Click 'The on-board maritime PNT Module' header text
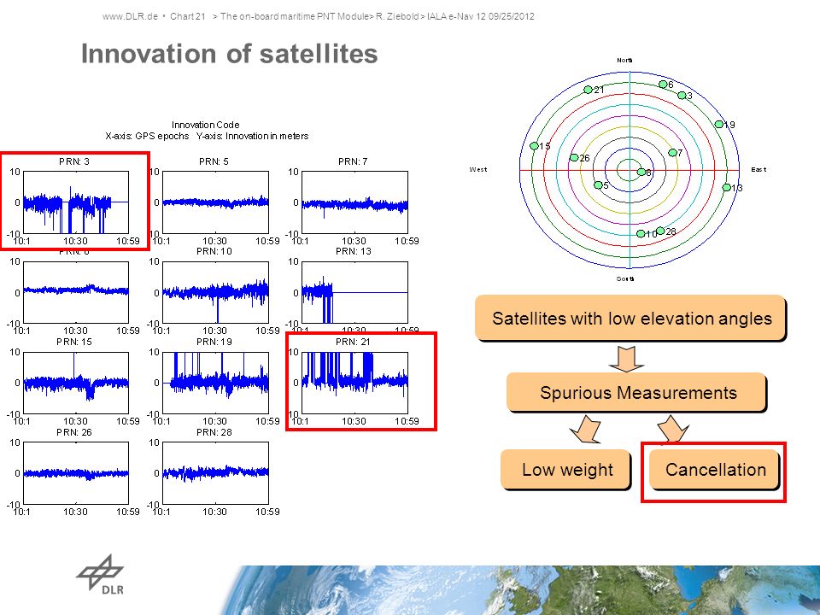 coord(295,16)
